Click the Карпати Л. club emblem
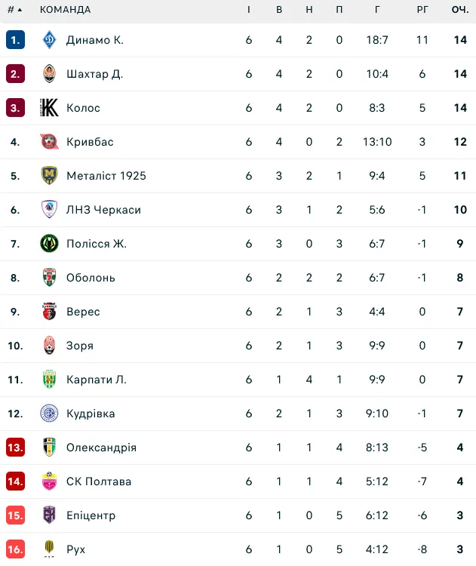This screenshot has height=566, width=476. (x=50, y=380)
